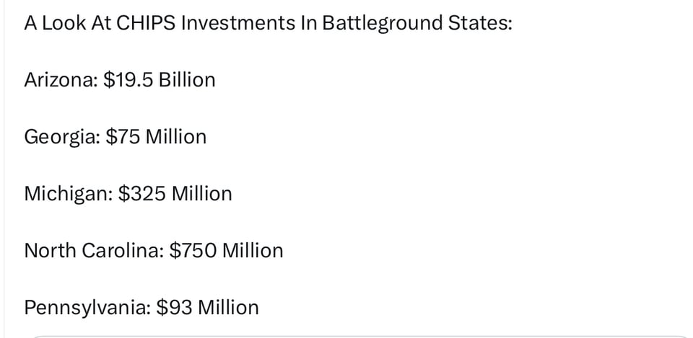Screen dimensions: 693x338
Task: Click "Million" in the Michigan line
Action: pyautogui.click(x=202, y=194)
